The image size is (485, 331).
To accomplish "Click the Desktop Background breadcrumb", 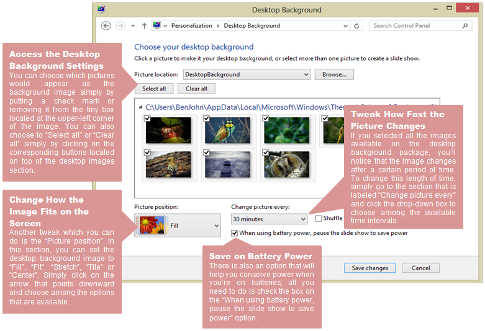I will pos(252,26).
